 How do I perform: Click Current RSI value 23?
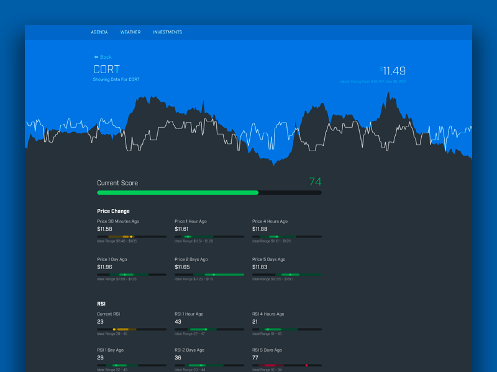100,322
